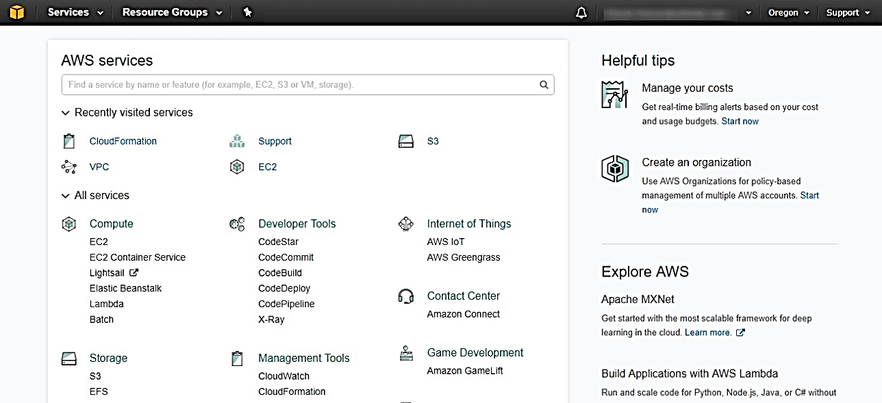Click the EC2 cube icon under Recently visited
Viewport: 882px width, 403px height.
click(237, 167)
